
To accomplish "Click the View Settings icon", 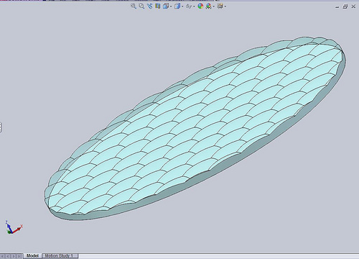I will [x=220, y=6].
